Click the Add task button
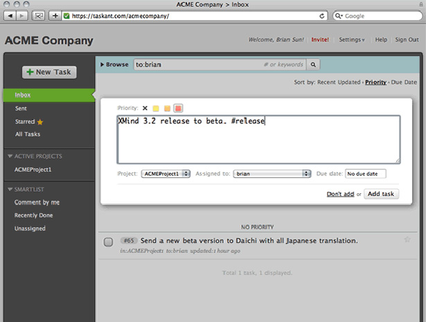The width and height of the screenshot is (426, 322). point(381,194)
